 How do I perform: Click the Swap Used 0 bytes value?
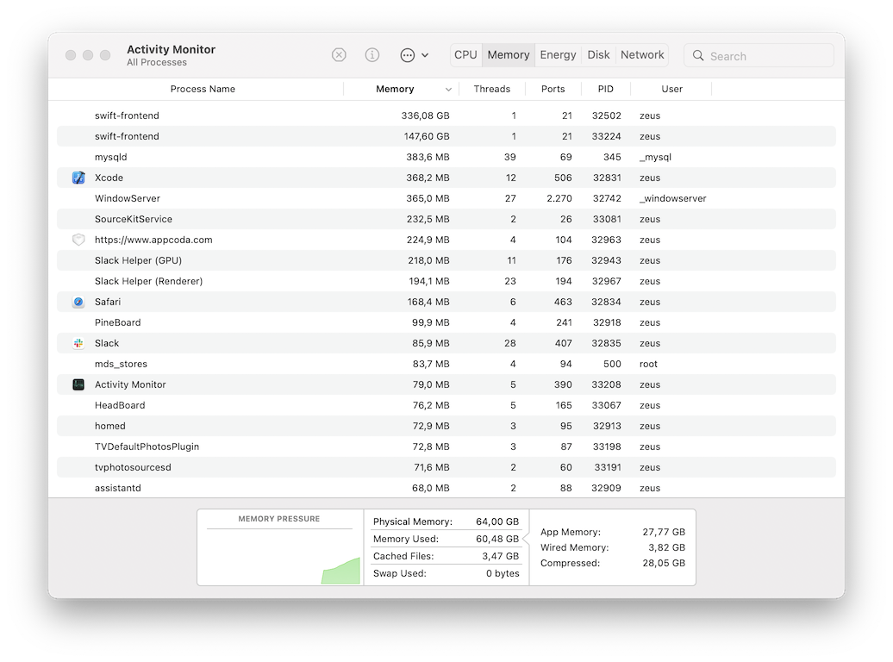[503, 573]
